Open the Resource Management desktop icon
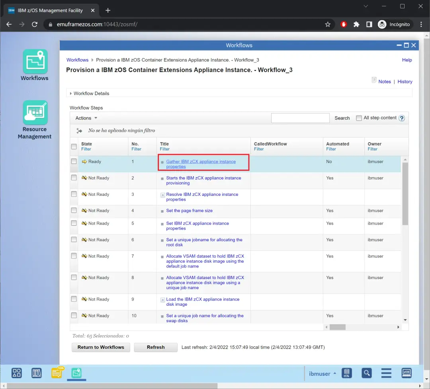Viewport: 430px width, 389px height. 35,119
